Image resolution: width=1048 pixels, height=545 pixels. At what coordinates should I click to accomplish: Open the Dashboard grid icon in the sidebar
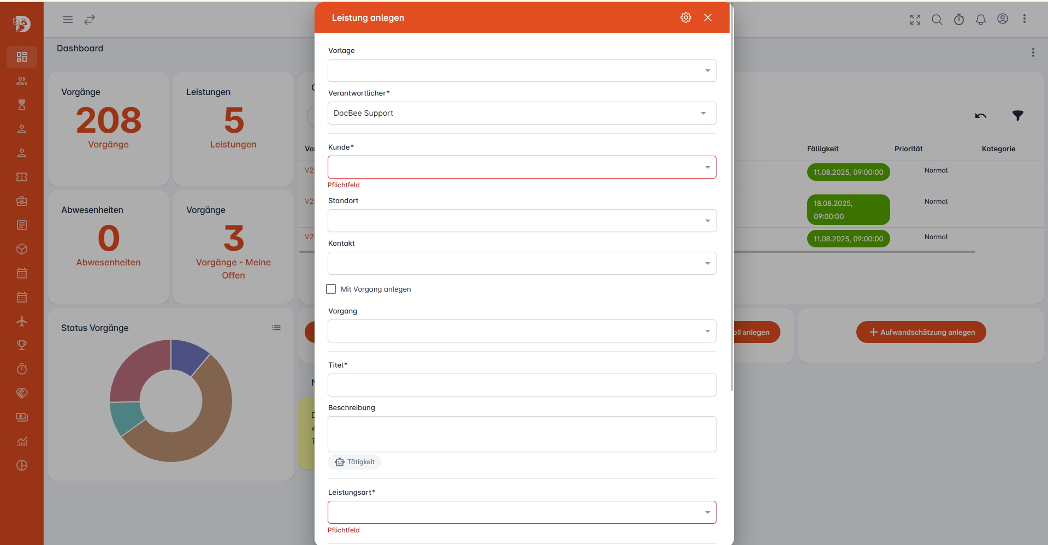[x=22, y=57]
